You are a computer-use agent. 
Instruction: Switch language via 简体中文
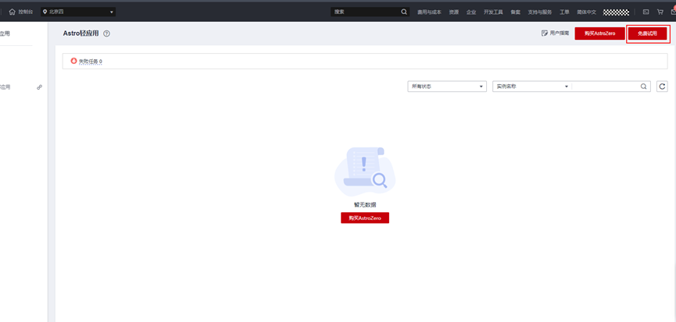coord(587,12)
